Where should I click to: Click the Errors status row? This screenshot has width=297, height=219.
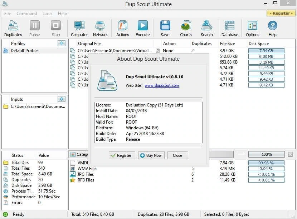coord(34,203)
